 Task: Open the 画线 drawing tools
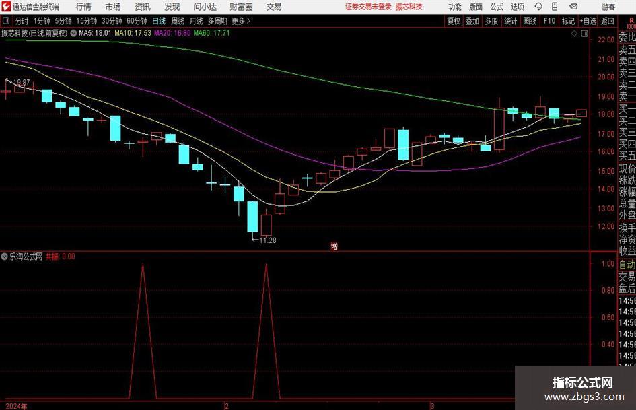point(530,21)
